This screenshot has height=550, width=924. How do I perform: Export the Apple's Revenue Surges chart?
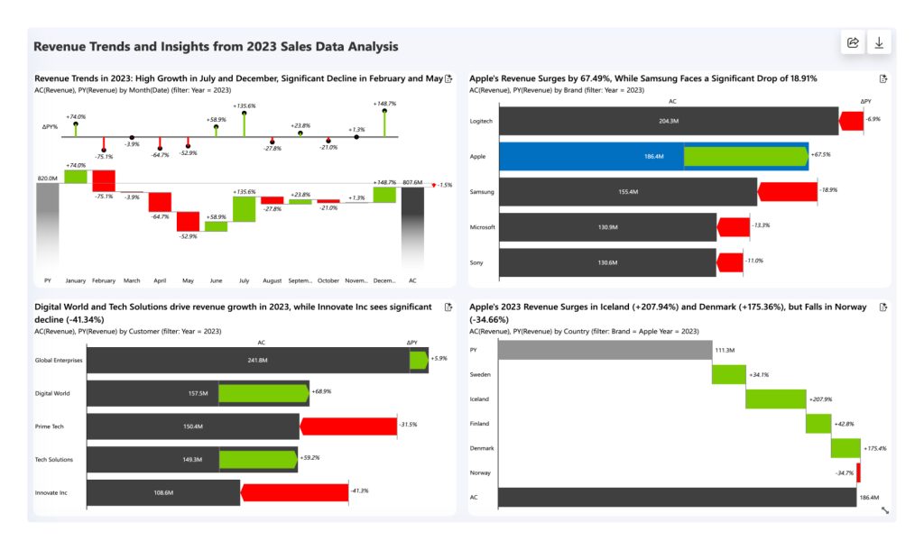click(x=885, y=79)
